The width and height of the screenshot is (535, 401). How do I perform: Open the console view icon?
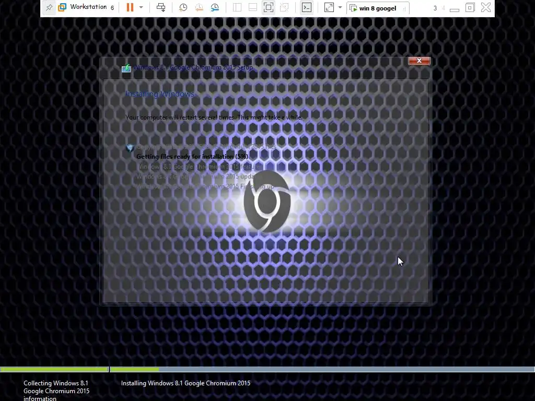(307, 7)
